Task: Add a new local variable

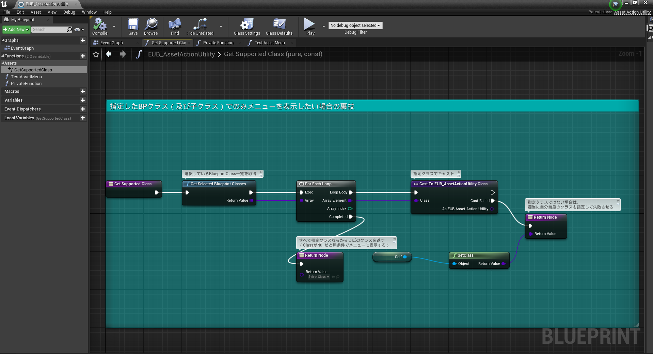Action: click(x=83, y=118)
